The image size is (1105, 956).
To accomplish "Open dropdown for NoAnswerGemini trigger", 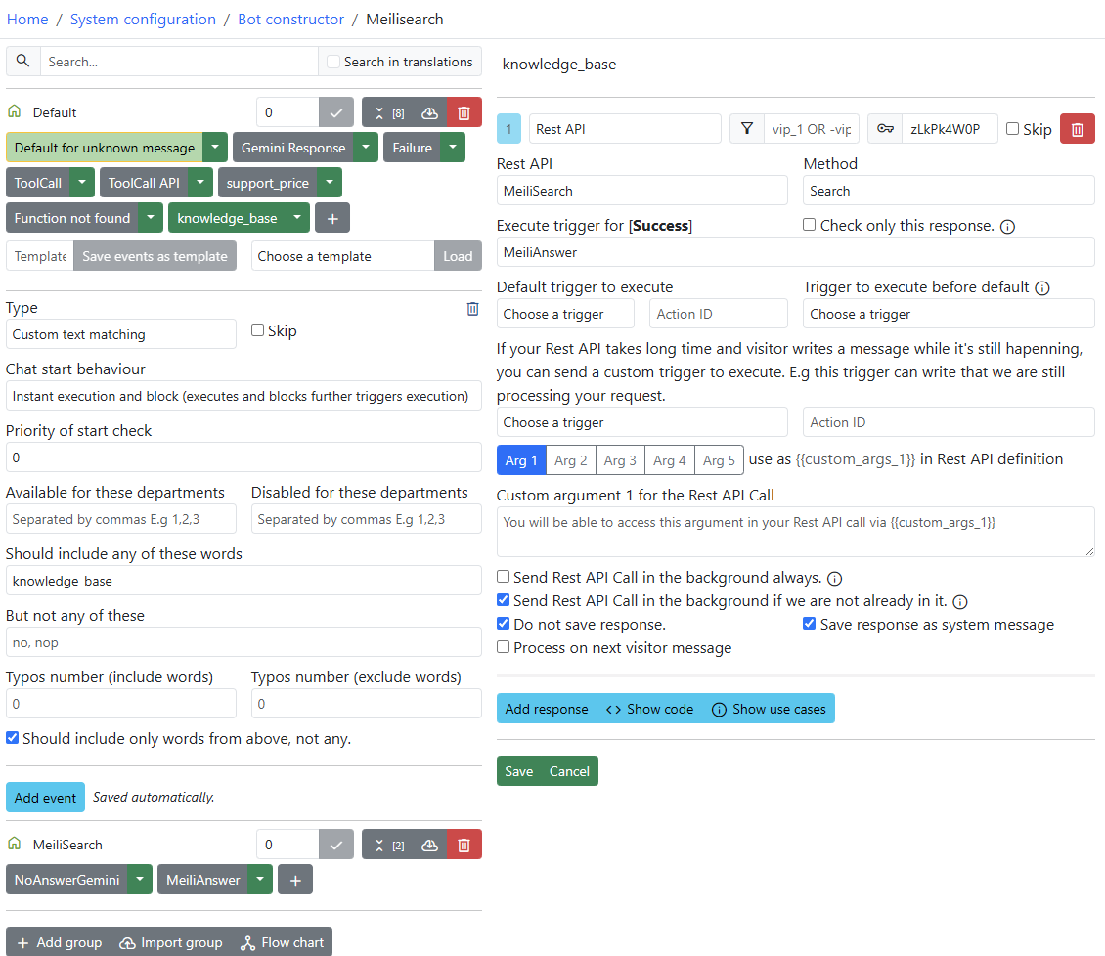I will pos(140,880).
